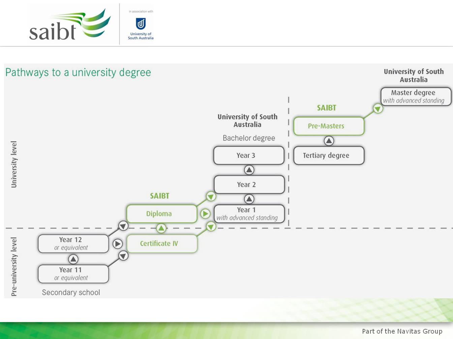Click the 'in association with' text
The image size is (453, 339).
click(141, 11)
